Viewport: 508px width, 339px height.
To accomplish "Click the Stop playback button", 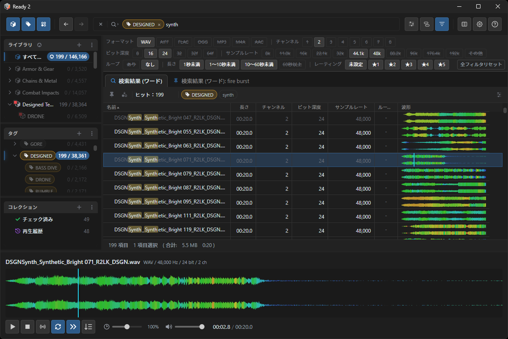I will click(x=28, y=327).
